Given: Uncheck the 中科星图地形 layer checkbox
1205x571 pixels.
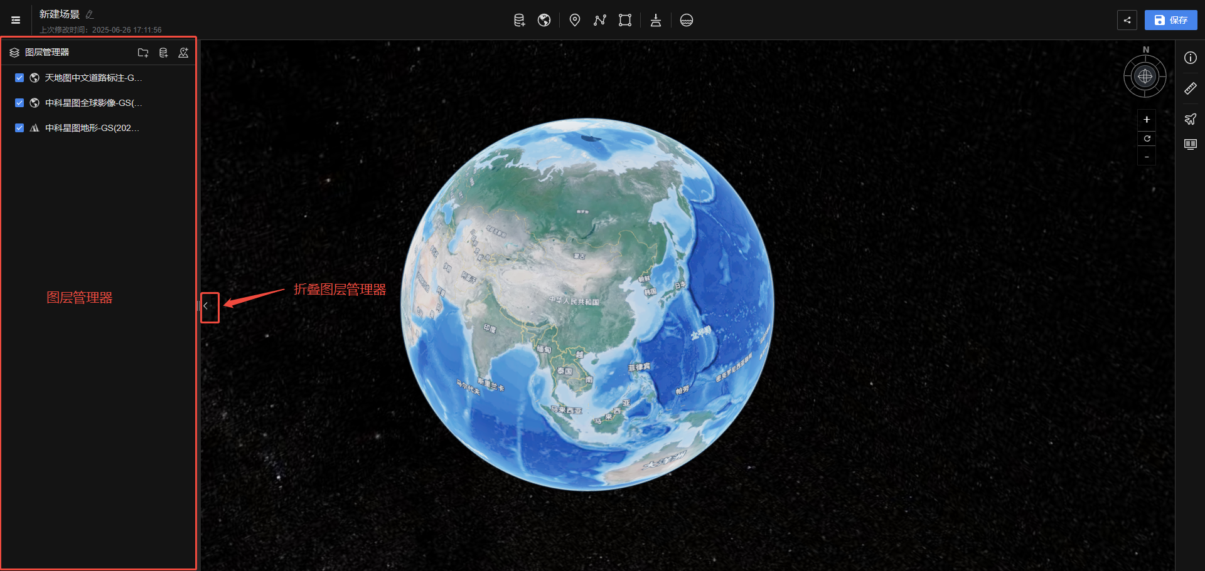Looking at the screenshot, I should coord(19,128).
